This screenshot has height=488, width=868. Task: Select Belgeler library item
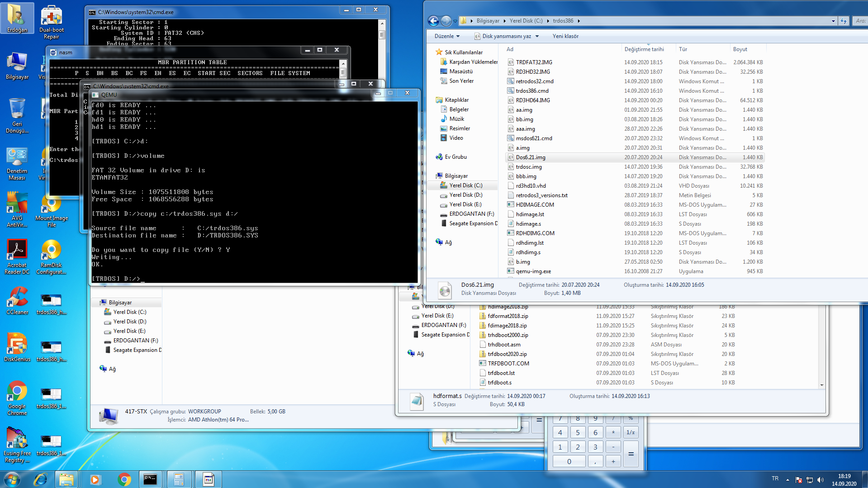(459, 109)
